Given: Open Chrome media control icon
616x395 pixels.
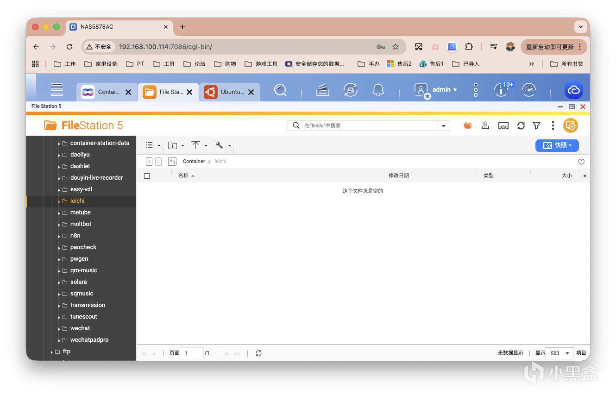Looking at the screenshot, I should [x=494, y=47].
